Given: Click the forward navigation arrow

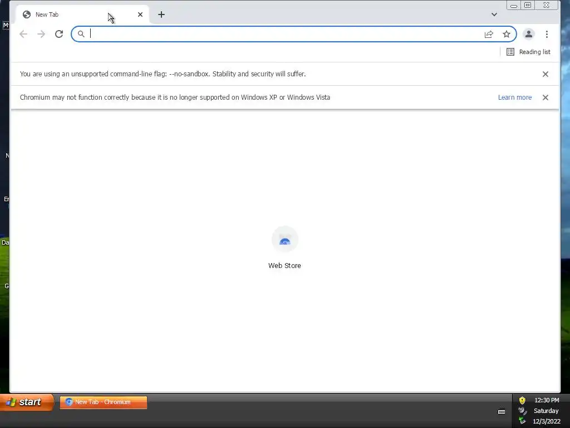Looking at the screenshot, I should (x=41, y=34).
